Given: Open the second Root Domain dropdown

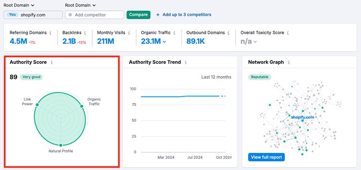Looking at the screenshot, I should [80, 5].
